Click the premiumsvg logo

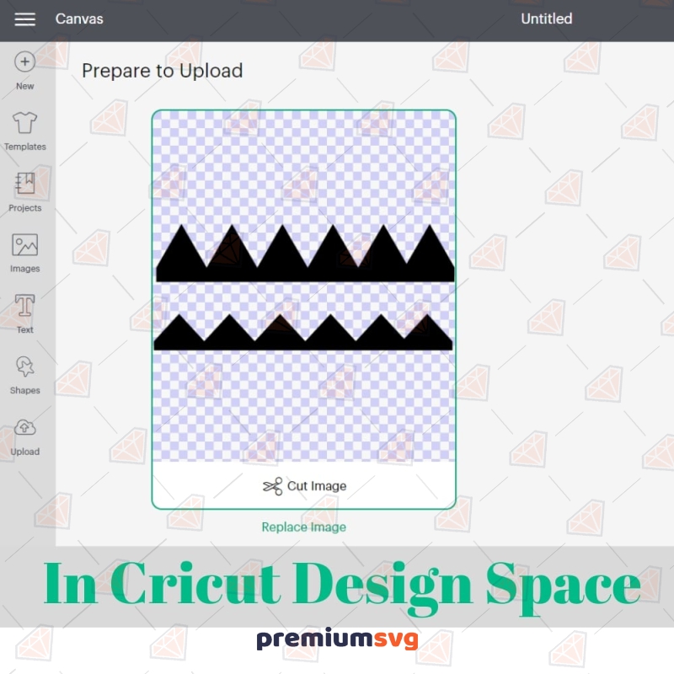(337, 639)
